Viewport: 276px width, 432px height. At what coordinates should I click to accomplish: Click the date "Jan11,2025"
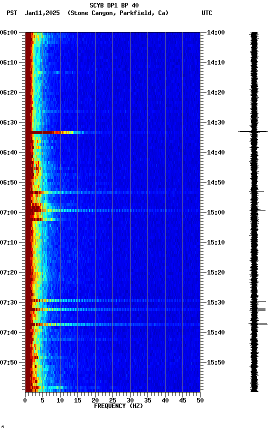point(42,13)
